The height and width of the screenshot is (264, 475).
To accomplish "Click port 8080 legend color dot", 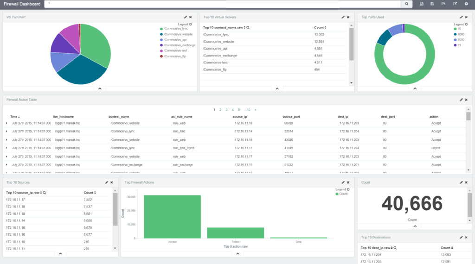I will (455, 34).
